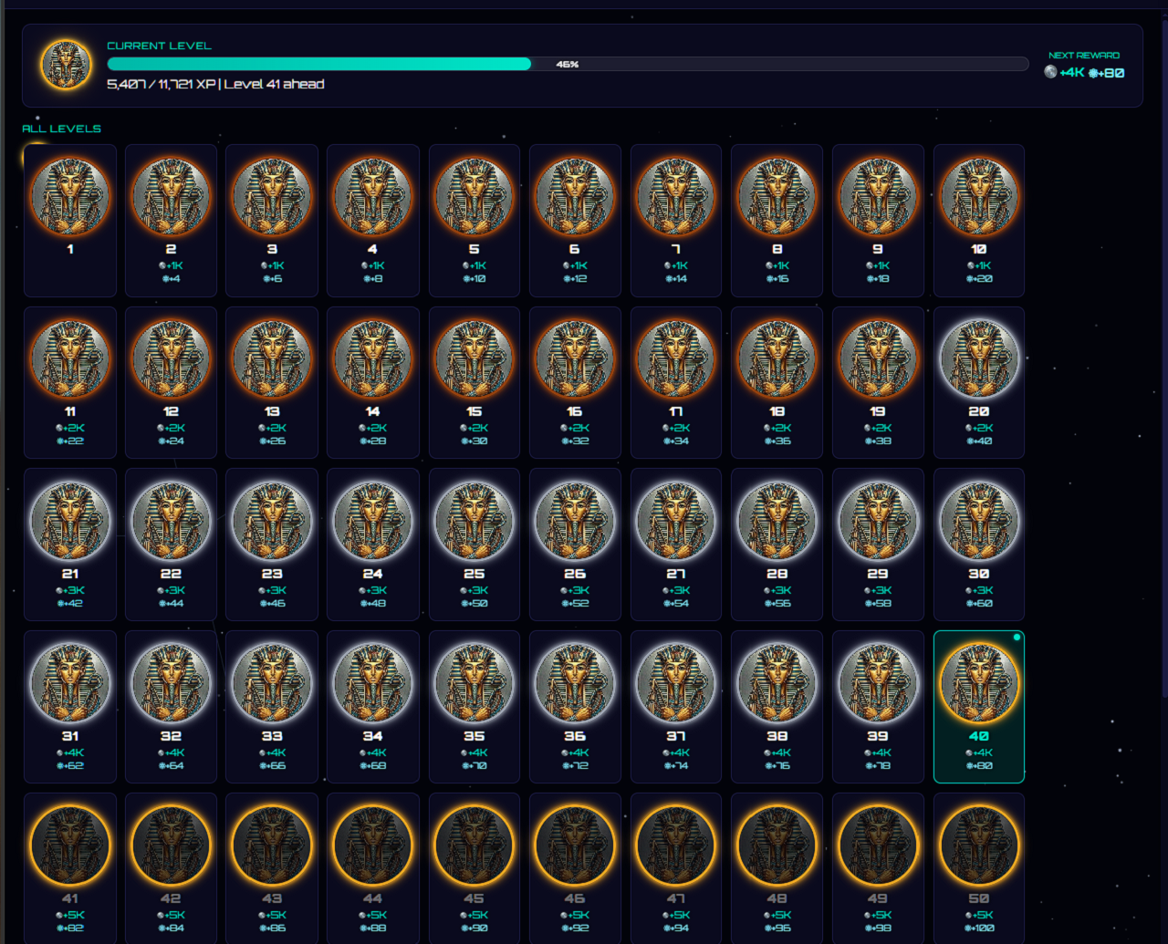
Task: Click the level 11 pharaoh badge
Action: [70, 359]
